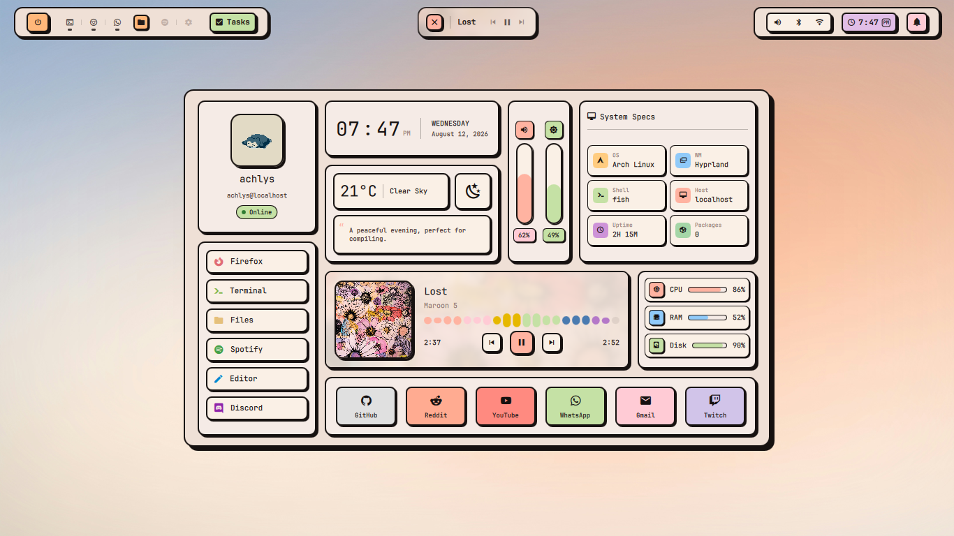Open the YouTube shortcut tile
The image size is (954, 536).
click(506, 406)
